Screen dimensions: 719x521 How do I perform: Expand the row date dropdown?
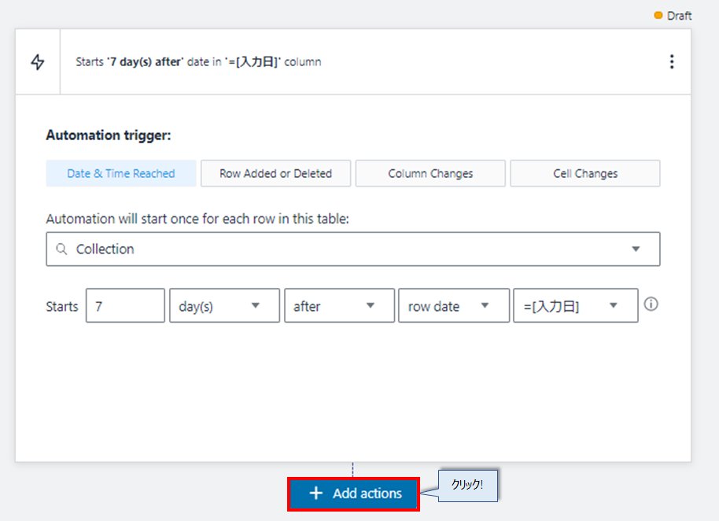point(454,306)
